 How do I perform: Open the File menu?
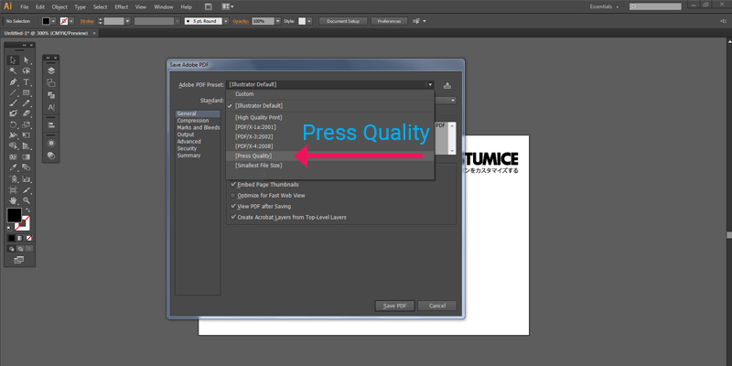click(25, 7)
